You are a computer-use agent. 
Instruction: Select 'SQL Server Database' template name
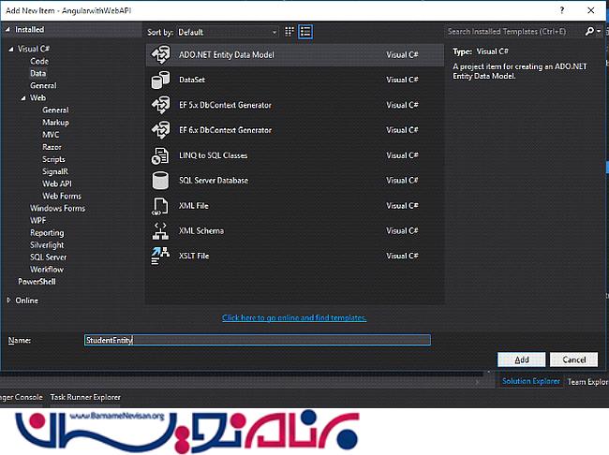click(214, 181)
